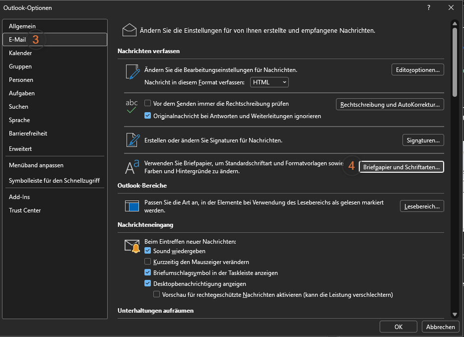Viewport: 464px width, 337px height.
Task: Open the Erweitert category
Action: [x=55, y=149]
